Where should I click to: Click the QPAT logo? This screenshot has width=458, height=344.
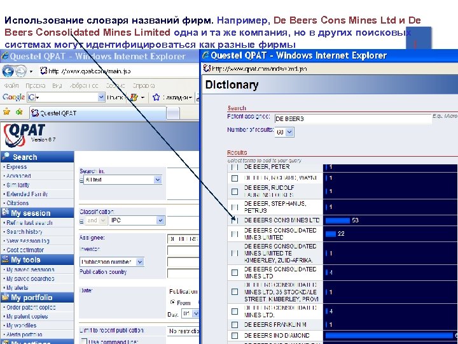point(24,134)
